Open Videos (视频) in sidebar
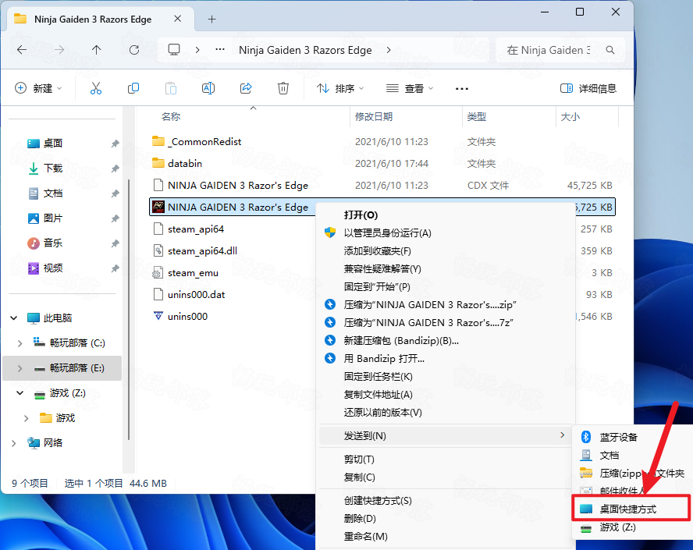This screenshot has height=550, width=693. pos(52,268)
